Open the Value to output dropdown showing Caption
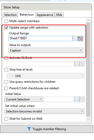The width and height of the screenshot is (94, 140). point(46,50)
